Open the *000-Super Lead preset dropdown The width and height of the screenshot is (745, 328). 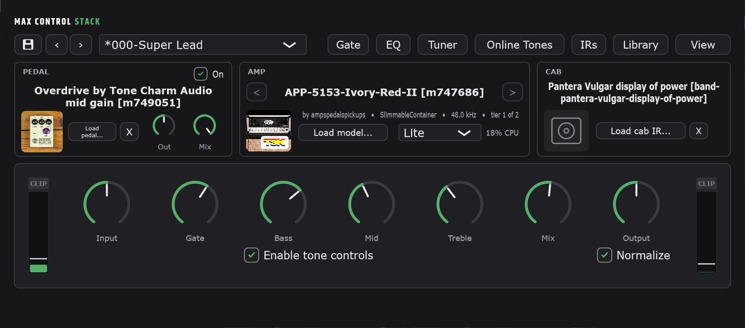[x=203, y=44]
